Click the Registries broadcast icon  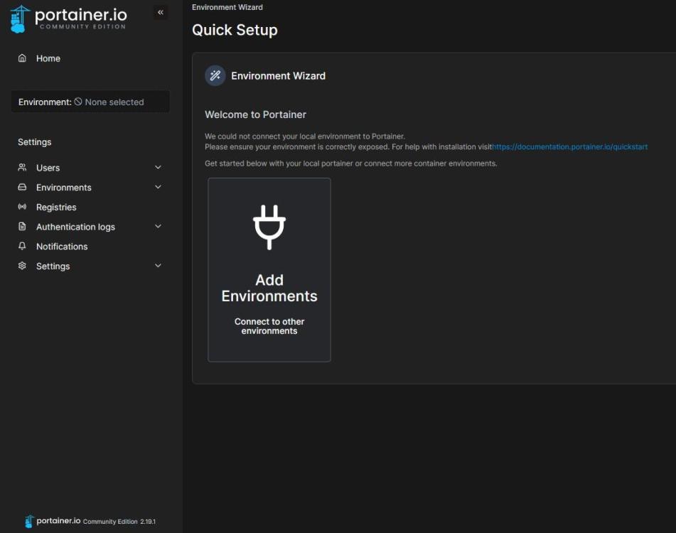point(22,208)
